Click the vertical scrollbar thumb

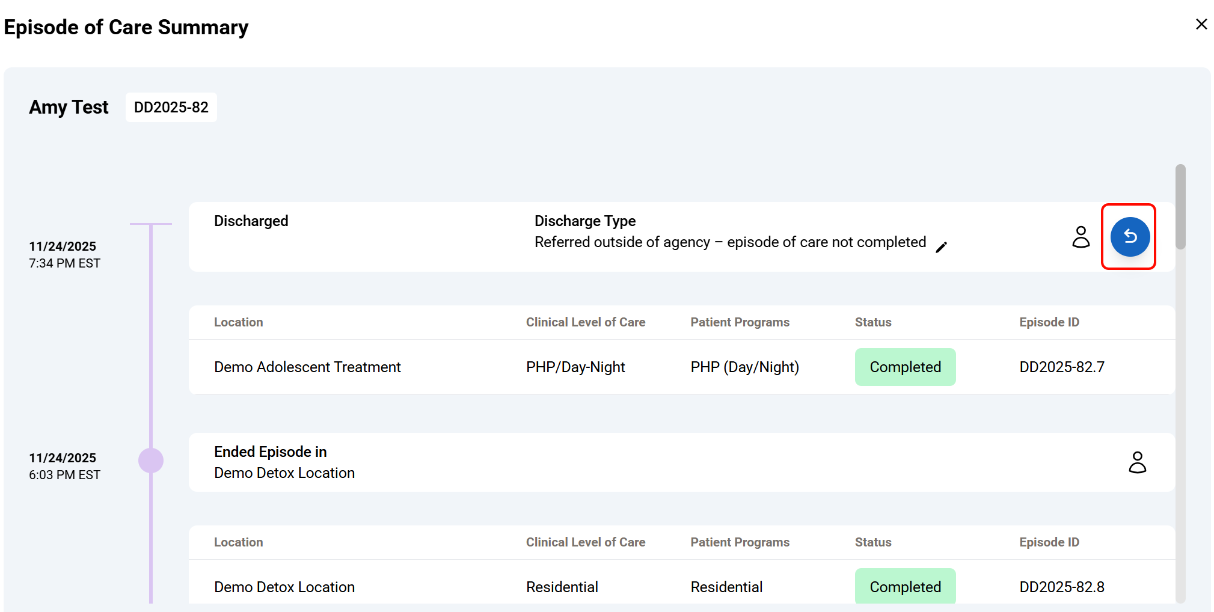1180,207
